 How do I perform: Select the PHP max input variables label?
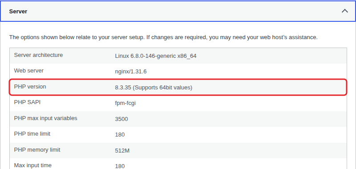pyautogui.click(x=46, y=118)
